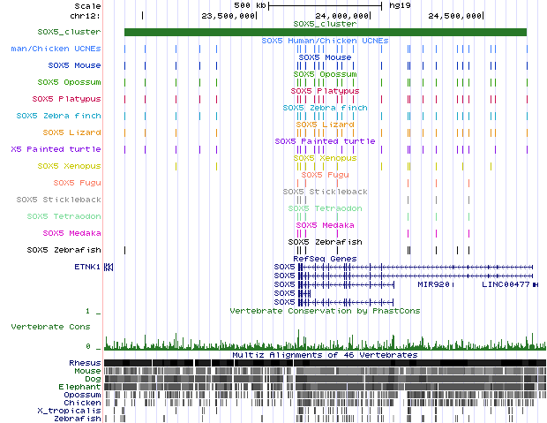The width and height of the screenshot is (547, 423).
Task: Open the LINC00477 gene item
Action: click(505, 284)
